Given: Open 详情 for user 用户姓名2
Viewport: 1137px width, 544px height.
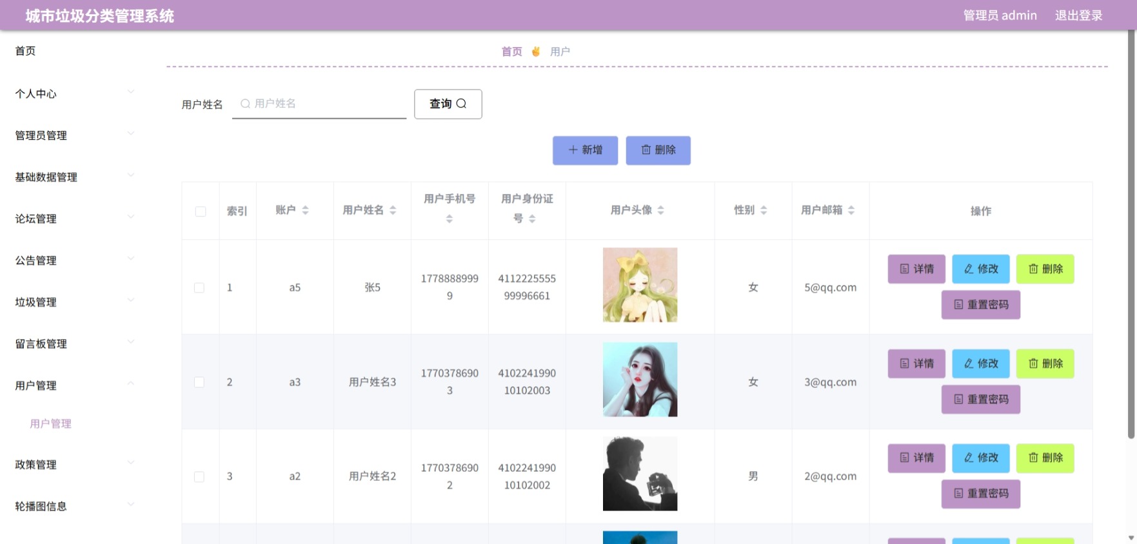Looking at the screenshot, I should [916, 458].
